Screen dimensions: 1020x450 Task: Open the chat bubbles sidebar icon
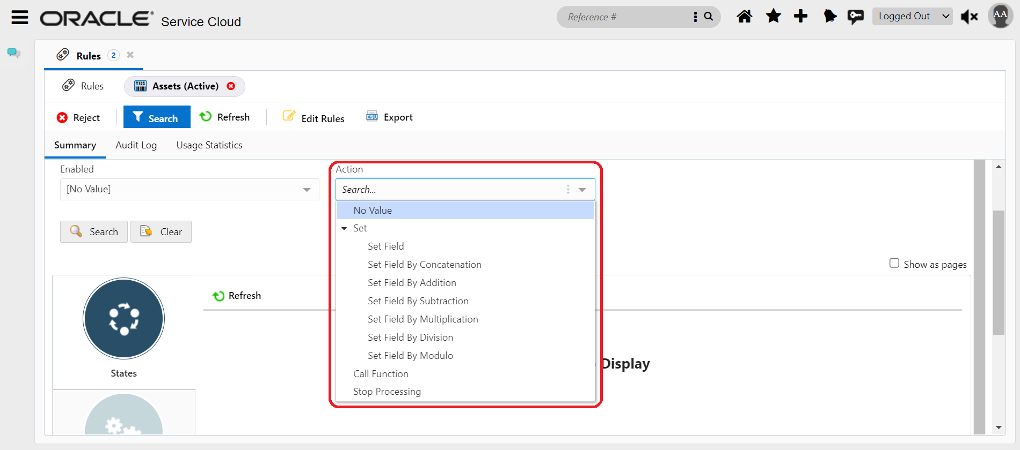13,53
